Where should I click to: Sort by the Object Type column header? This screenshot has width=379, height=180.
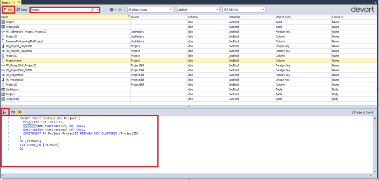coord(303,17)
